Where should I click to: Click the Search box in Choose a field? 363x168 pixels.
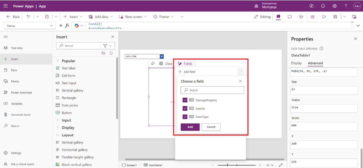212,90
